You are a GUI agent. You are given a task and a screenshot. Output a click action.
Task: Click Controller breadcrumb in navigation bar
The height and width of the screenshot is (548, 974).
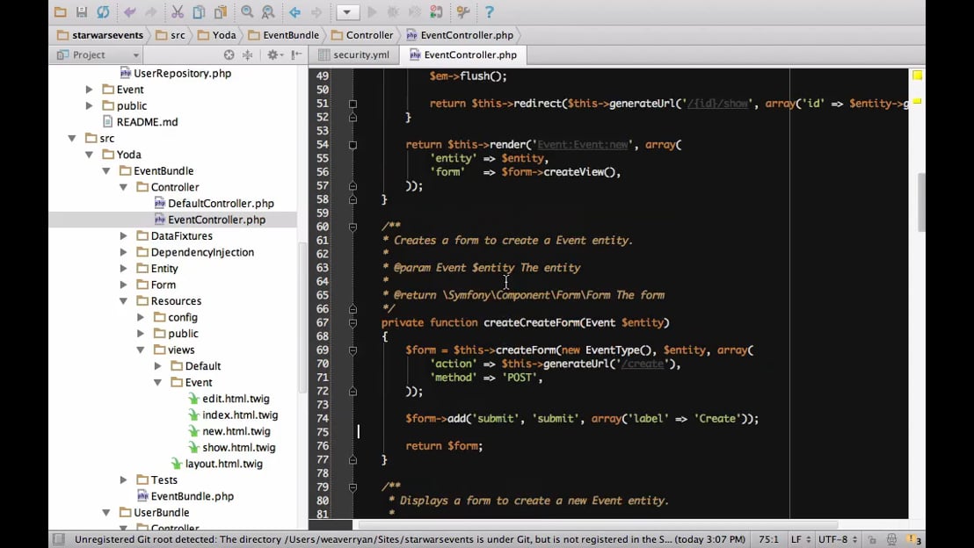pyautogui.click(x=363, y=35)
